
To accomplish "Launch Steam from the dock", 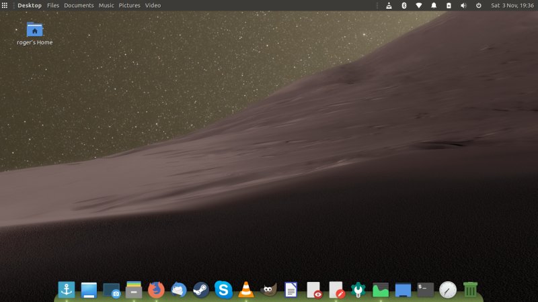I will click(201, 289).
